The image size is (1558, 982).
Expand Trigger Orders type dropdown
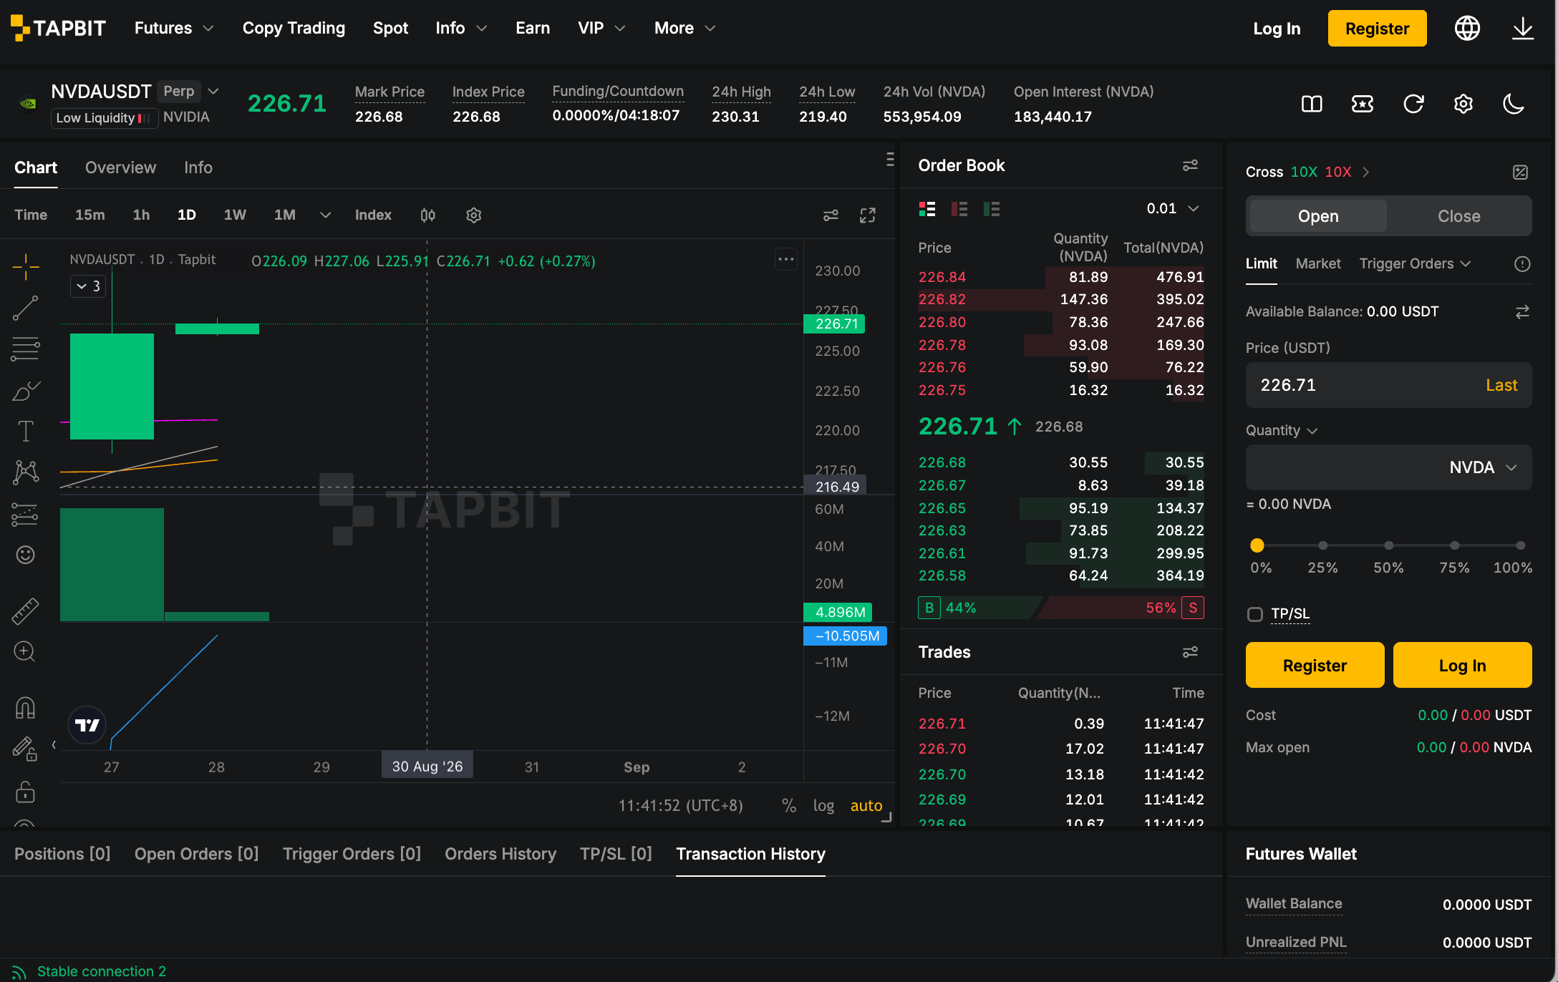[x=1415, y=263]
